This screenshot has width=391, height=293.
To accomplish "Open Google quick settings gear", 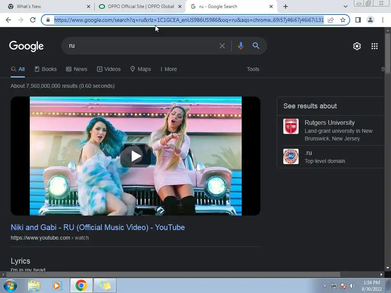I will click(357, 46).
